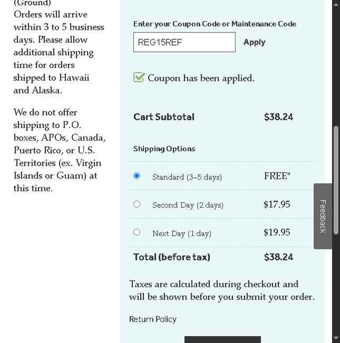Click the vertical scrollbar thumb
Viewport: 340px width, 343px height.
click(x=336, y=159)
